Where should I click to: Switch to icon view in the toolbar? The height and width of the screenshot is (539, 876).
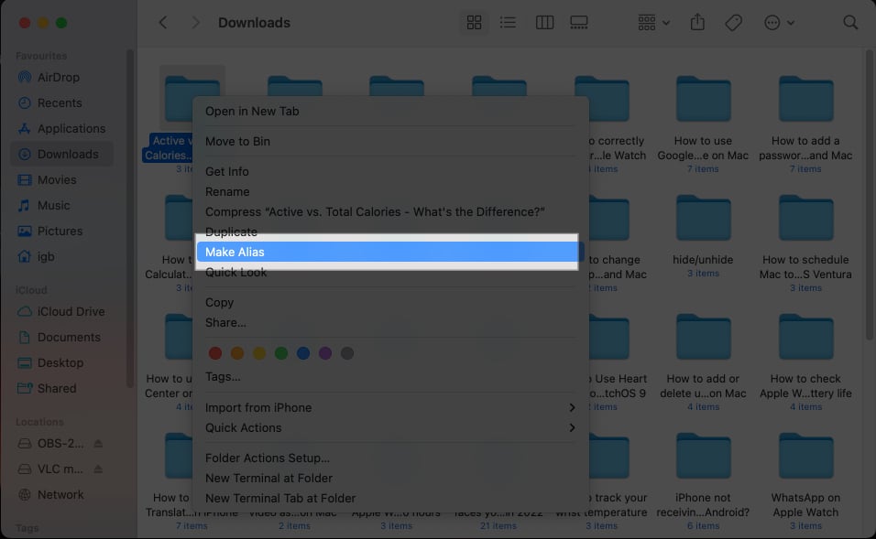pos(474,22)
